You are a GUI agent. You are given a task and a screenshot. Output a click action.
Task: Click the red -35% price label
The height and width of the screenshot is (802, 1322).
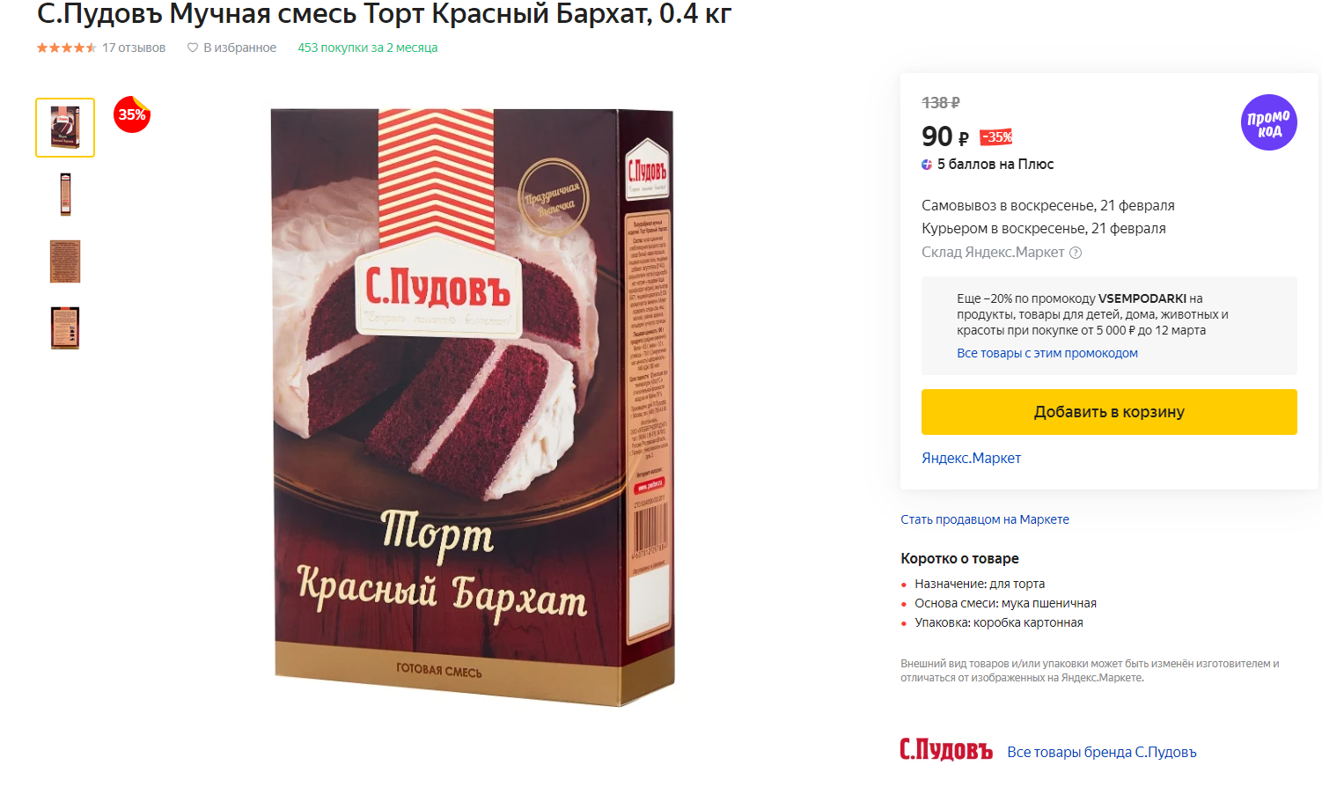[996, 137]
